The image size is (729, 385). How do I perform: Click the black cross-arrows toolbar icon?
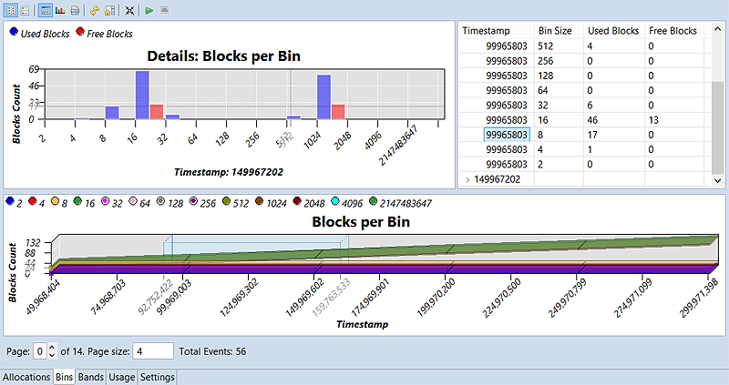[129, 10]
